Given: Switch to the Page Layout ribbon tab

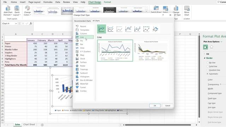Looking at the screenshot, I should pos(34,2).
